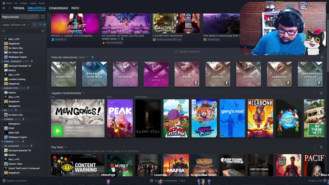The image size is (329, 185).
Task: Select the BIBLIOTECA tab
Action: [x=36, y=8]
